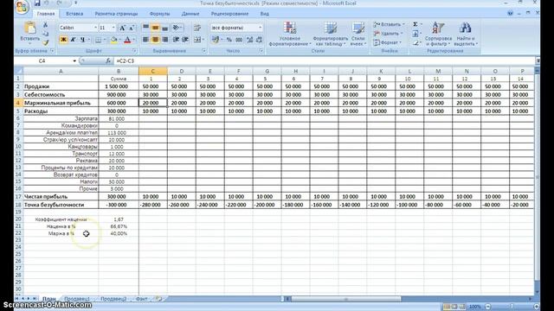Screen dimensions: 554x311
Task: Toggle middle vertical alignment
Action: coord(155,28)
